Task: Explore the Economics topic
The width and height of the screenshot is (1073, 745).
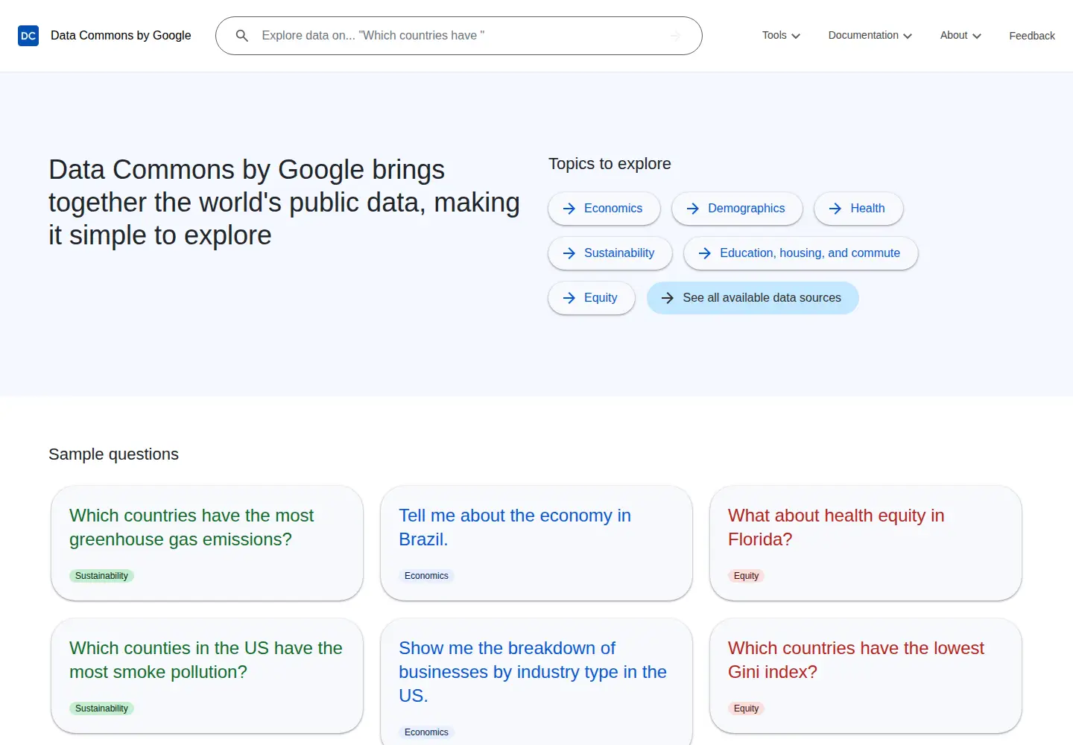Action: 604,209
